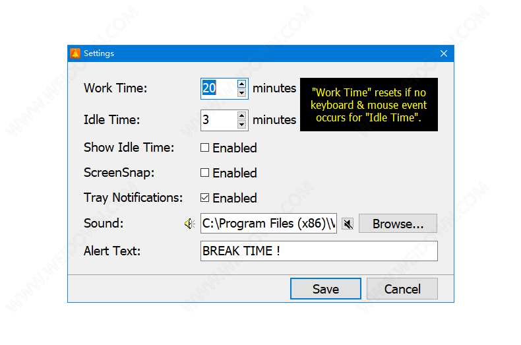Viewport: 521px width, 345px height.
Task: Click the Sound file path field
Action: tap(268, 224)
